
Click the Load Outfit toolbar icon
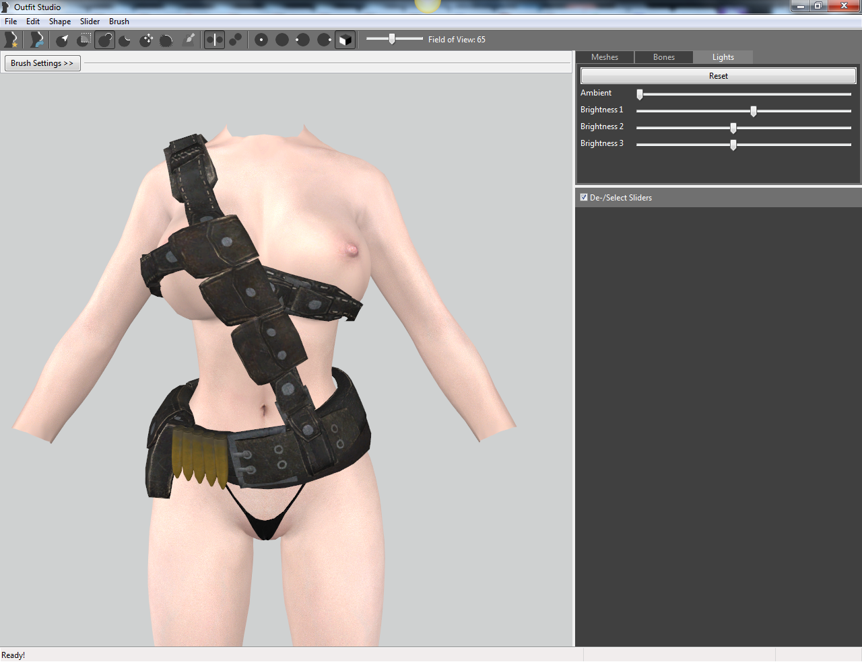[37, 40]
